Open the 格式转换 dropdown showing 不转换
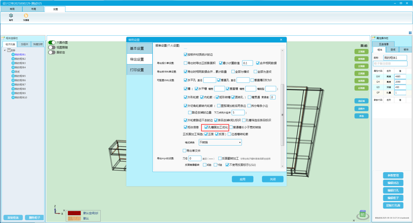 click(x=220, y=142)
